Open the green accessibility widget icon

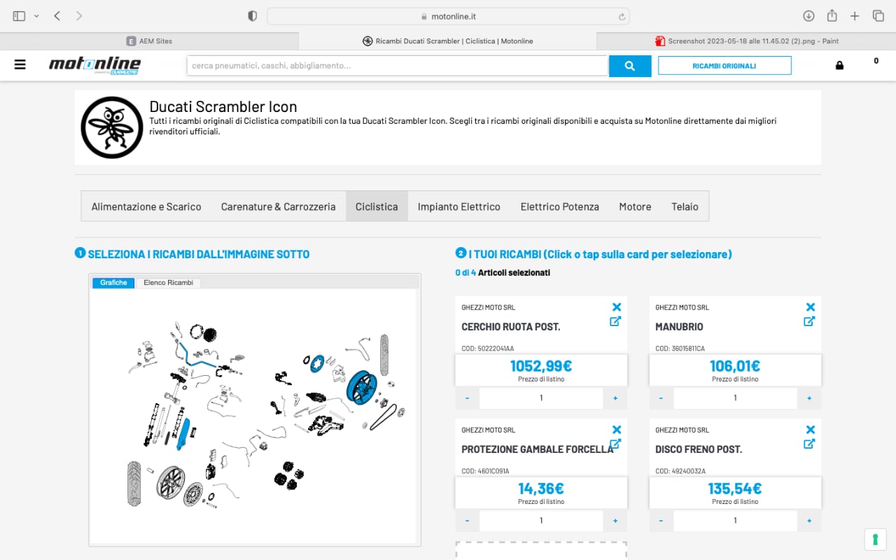click(x=875, y=539)
